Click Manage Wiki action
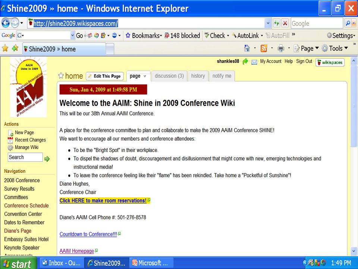 pyautogui.click(x=26, y=147)
